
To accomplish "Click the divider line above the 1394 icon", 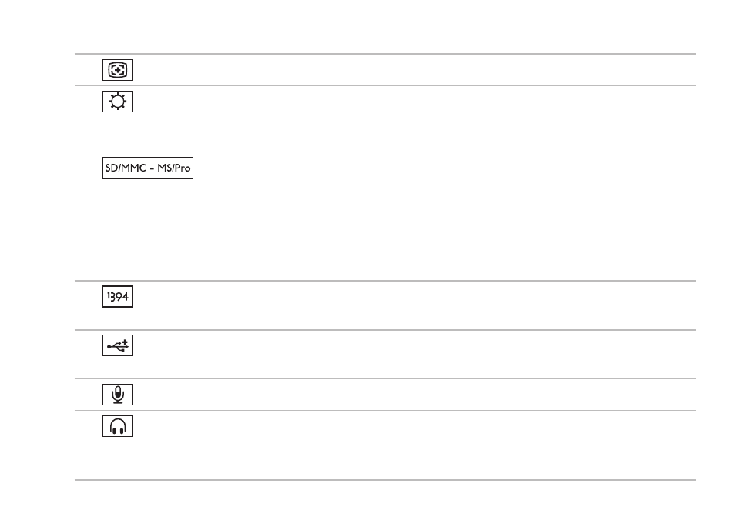I will [x=385, y=281].
